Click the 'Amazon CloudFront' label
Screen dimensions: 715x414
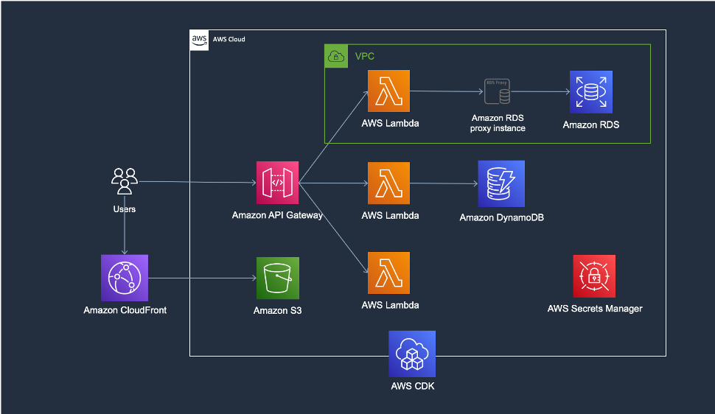point(125,310)
